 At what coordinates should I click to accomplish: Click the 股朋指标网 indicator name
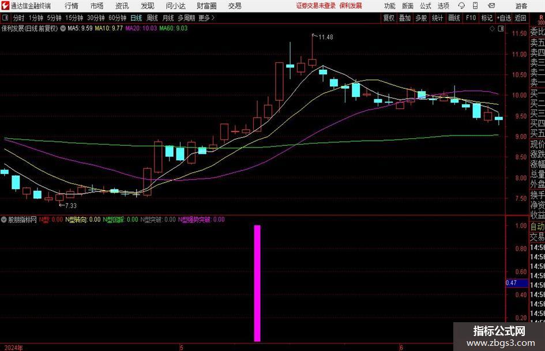tap(22, 220)
